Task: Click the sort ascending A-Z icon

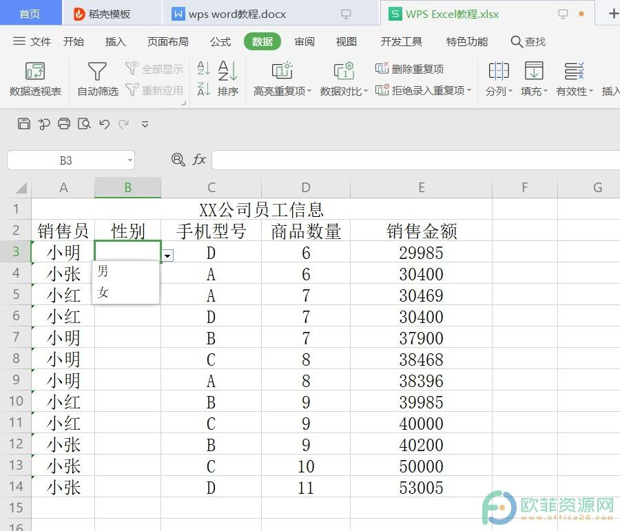Action: (204, 67)
